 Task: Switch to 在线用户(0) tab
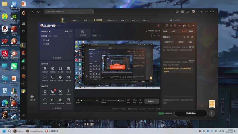pyautogui.click(x=169, y=42)
